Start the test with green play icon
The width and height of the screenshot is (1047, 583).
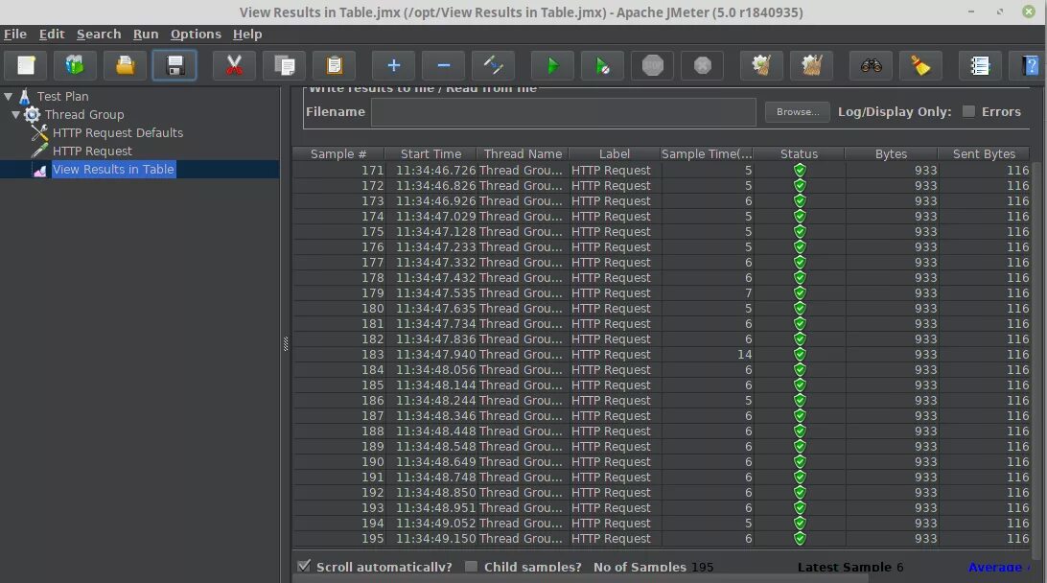(552, 65)
